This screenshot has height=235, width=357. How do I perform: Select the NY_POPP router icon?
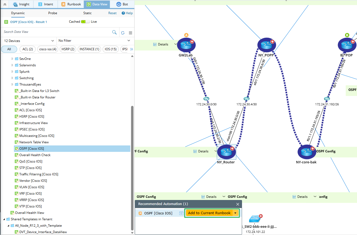[x=266, y=45]
